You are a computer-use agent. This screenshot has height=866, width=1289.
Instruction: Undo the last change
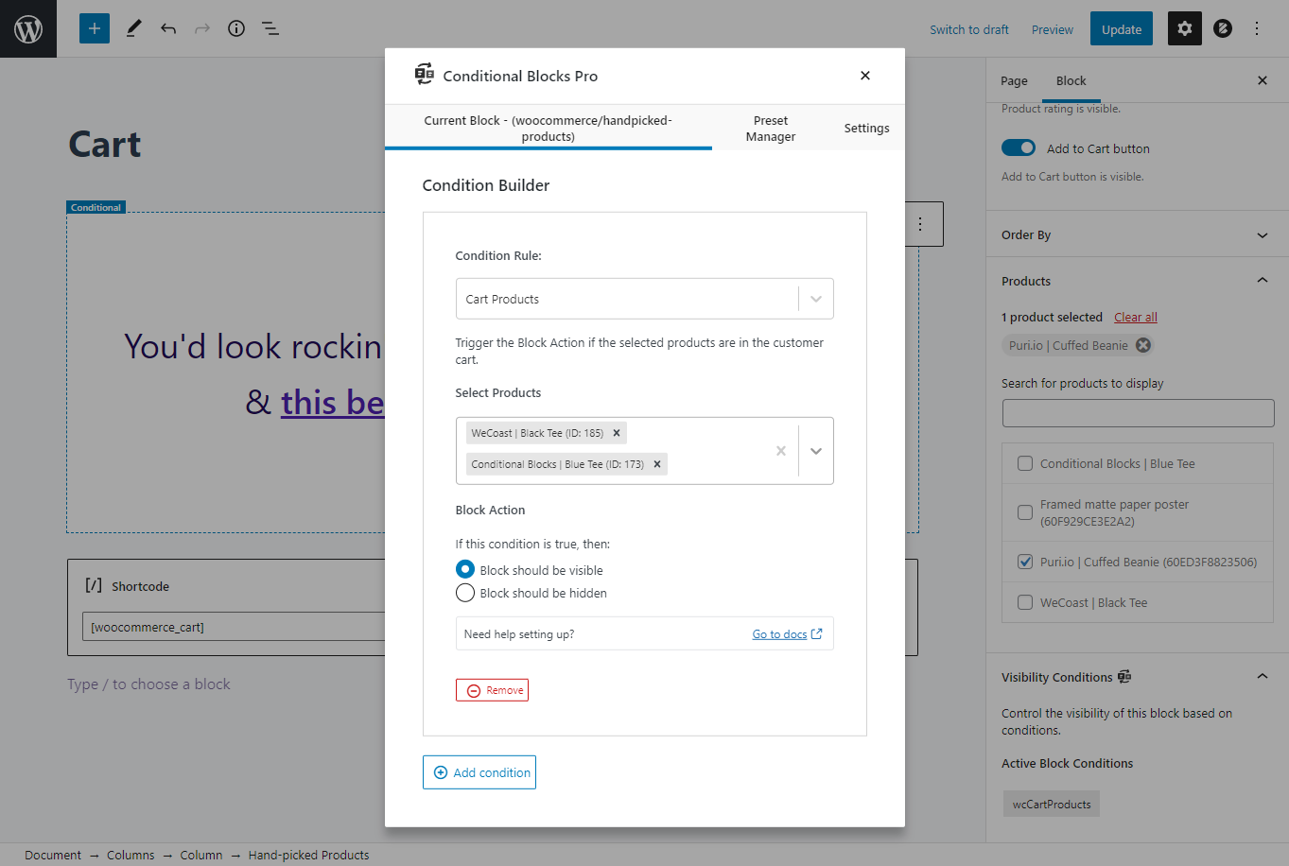[167, 28]
